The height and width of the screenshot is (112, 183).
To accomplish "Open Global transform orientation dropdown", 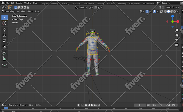I will 81,8.
